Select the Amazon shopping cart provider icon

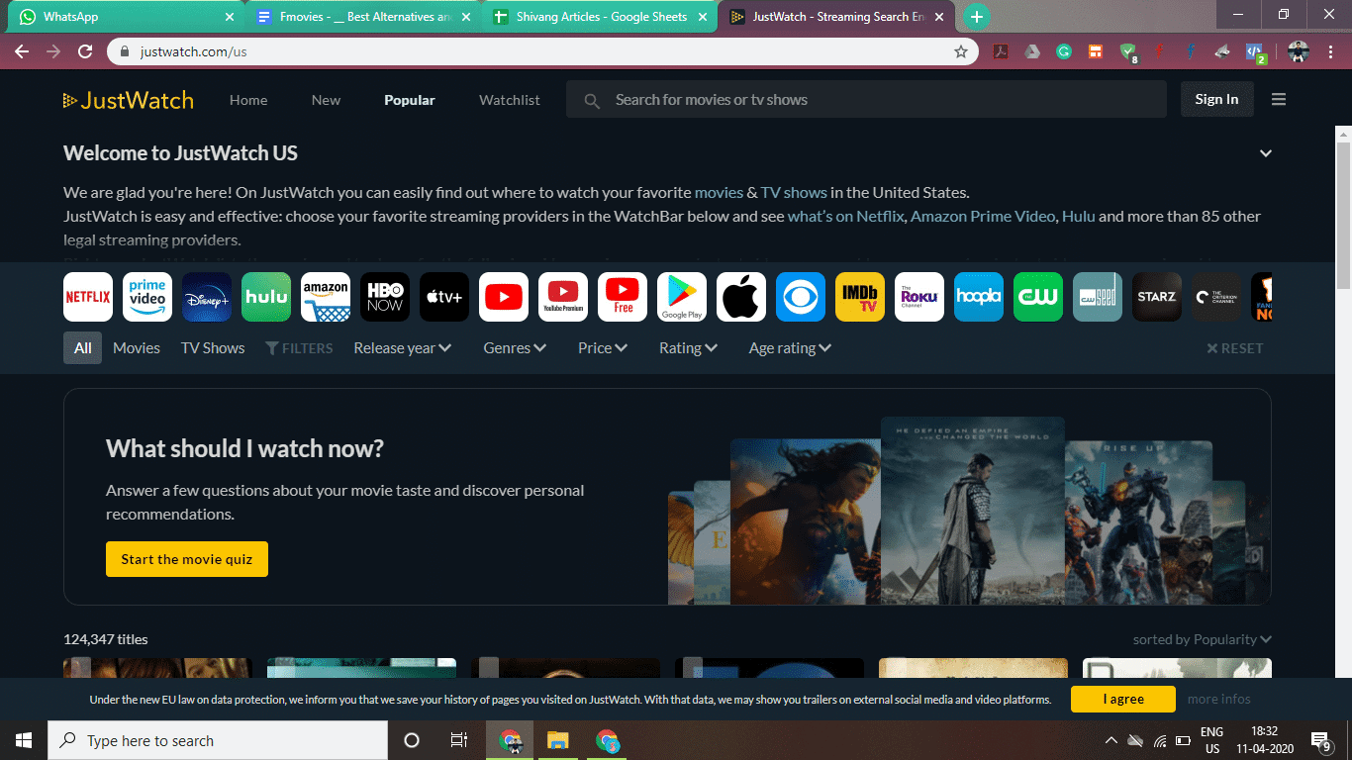[326, 297]
